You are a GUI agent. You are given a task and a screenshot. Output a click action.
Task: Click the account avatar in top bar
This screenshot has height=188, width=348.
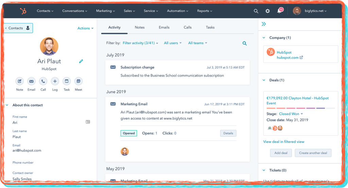click(x=297, y=11)
